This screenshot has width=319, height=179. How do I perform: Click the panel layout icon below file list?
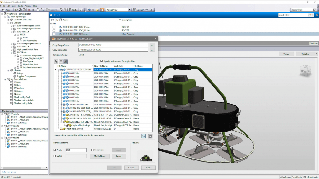tap(150, 136)
